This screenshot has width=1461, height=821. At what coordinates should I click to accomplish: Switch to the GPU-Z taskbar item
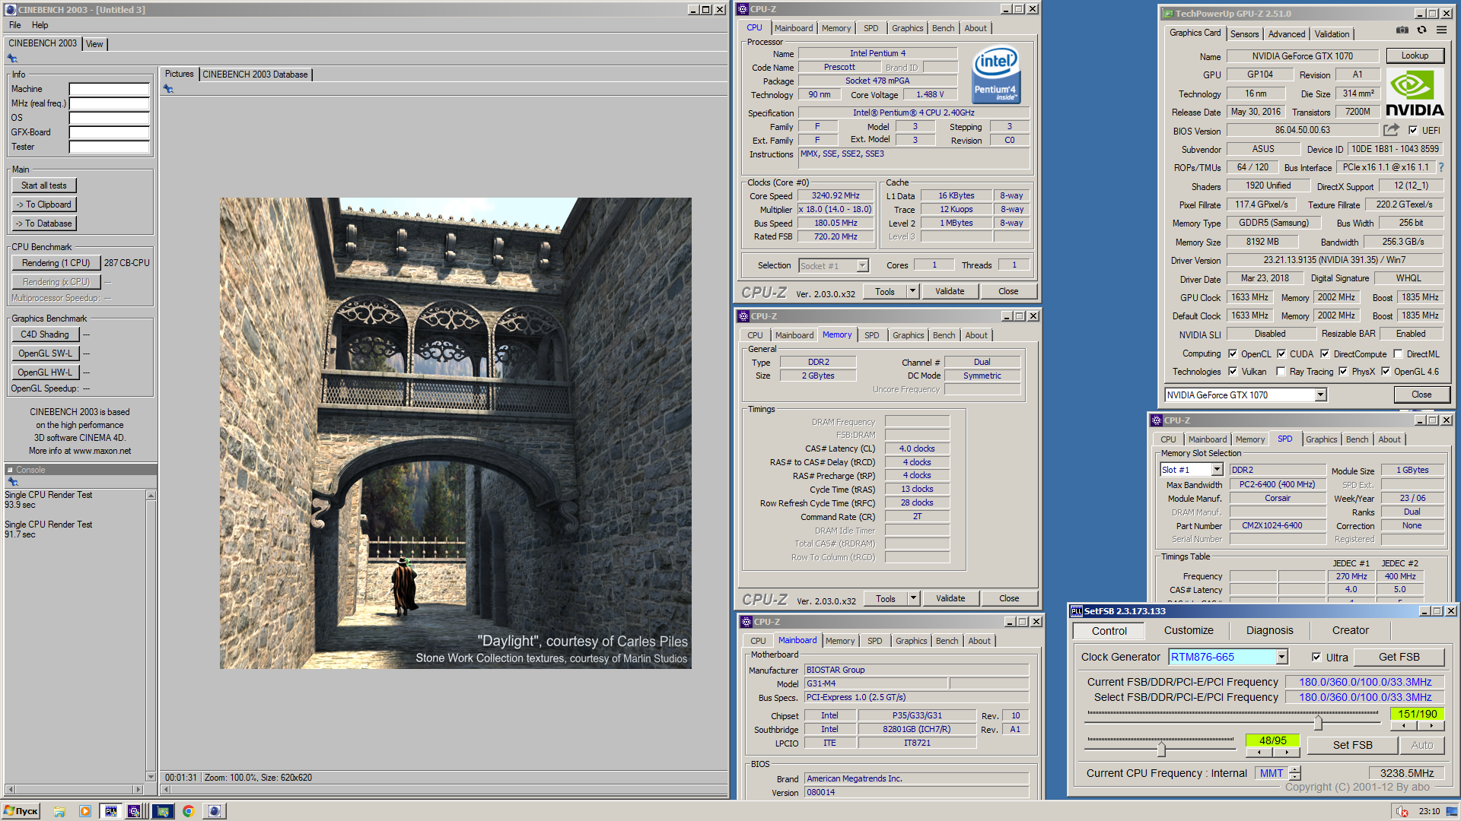click(x=162, y=811)
